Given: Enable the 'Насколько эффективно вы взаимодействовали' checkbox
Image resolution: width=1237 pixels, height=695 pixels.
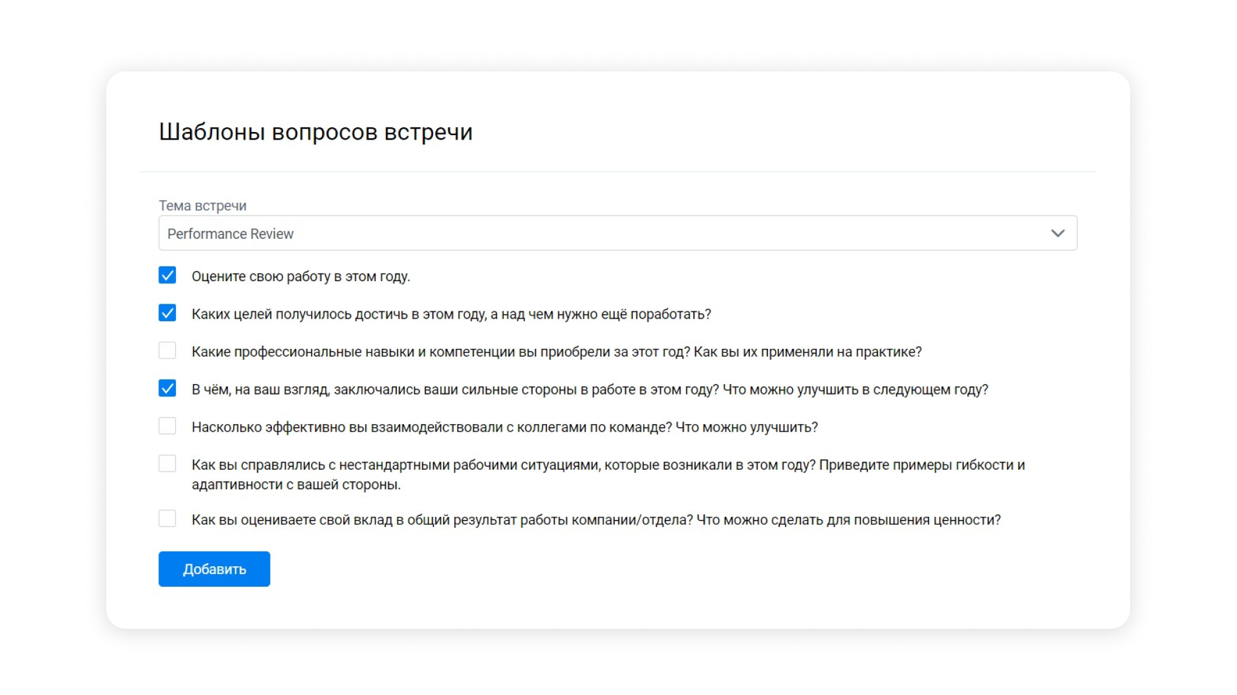Looking at the screenshot, I should coord(168,426).
